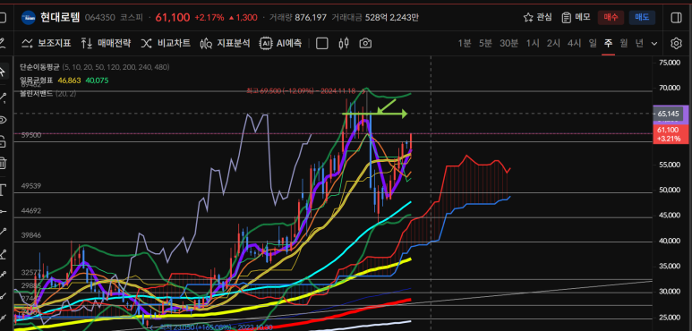Click the 49539 horizontal line label
The width and height of the screenshot is (692, 331).
[31, 186]
